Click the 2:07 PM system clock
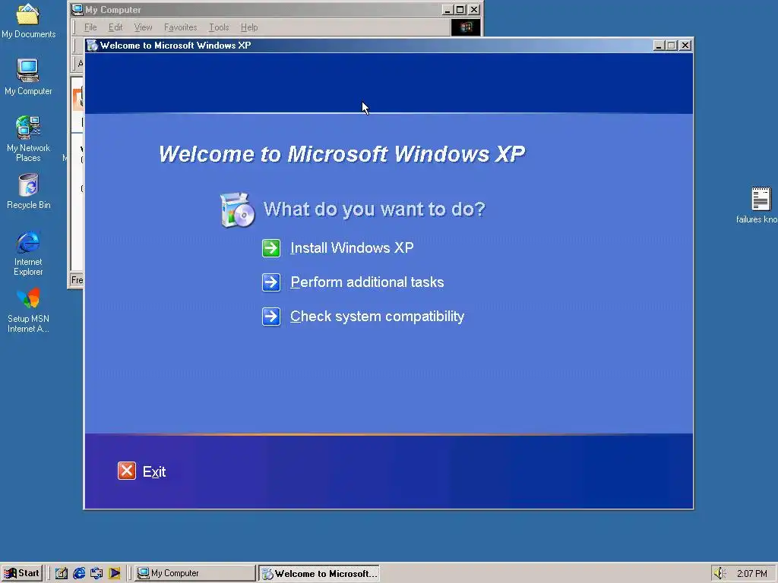This screenshot has height=583, width=778. click(751, 574)
